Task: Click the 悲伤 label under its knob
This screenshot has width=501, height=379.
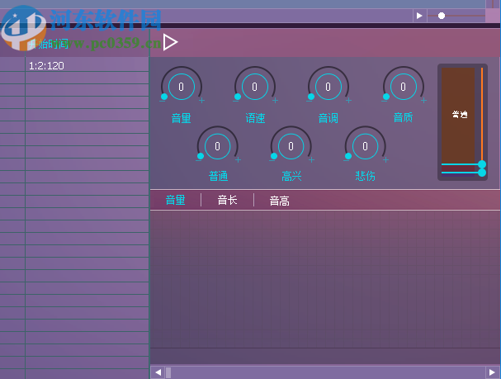Action: [365, 176]
